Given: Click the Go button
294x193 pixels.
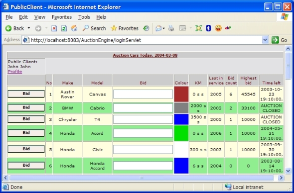Looking at the screenshot, I should pos(279,40).
